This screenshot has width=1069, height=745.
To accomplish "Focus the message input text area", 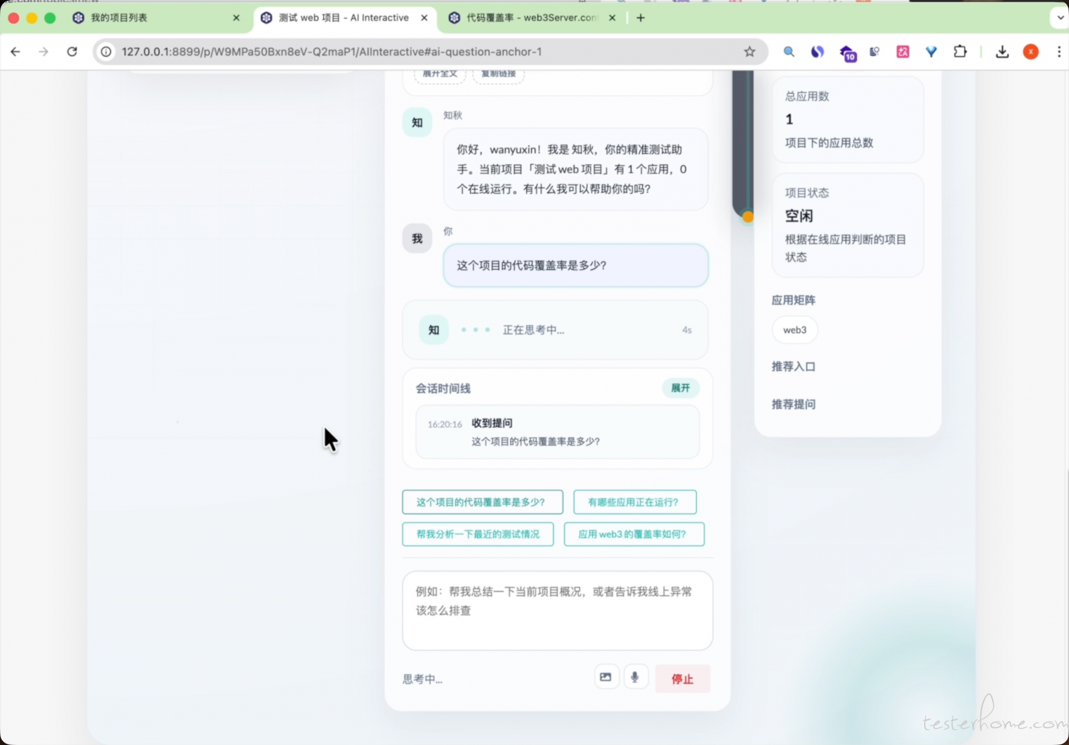I will click(x=557, y=610).
